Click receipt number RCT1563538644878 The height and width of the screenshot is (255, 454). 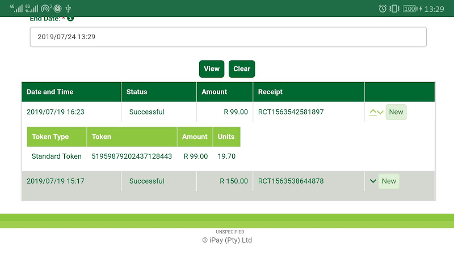point(291,181)
